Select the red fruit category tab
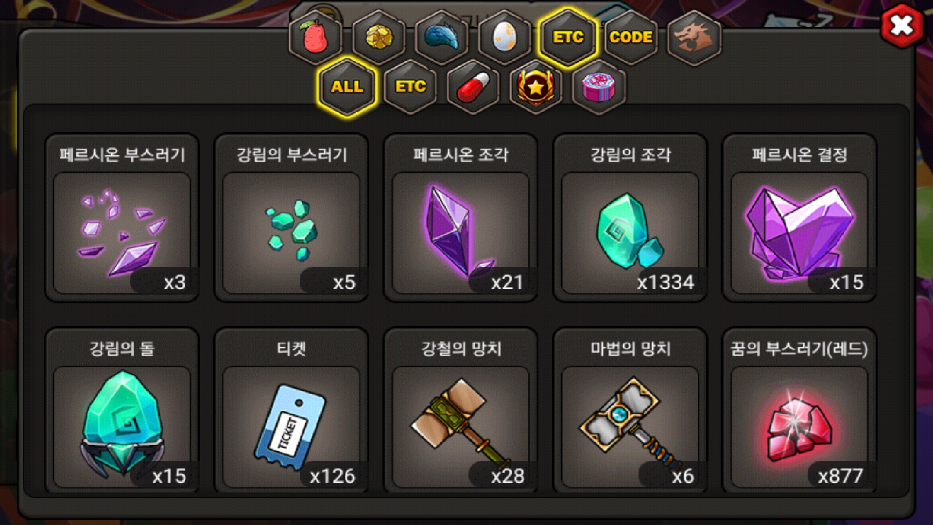933x525 pixels. 315,37
